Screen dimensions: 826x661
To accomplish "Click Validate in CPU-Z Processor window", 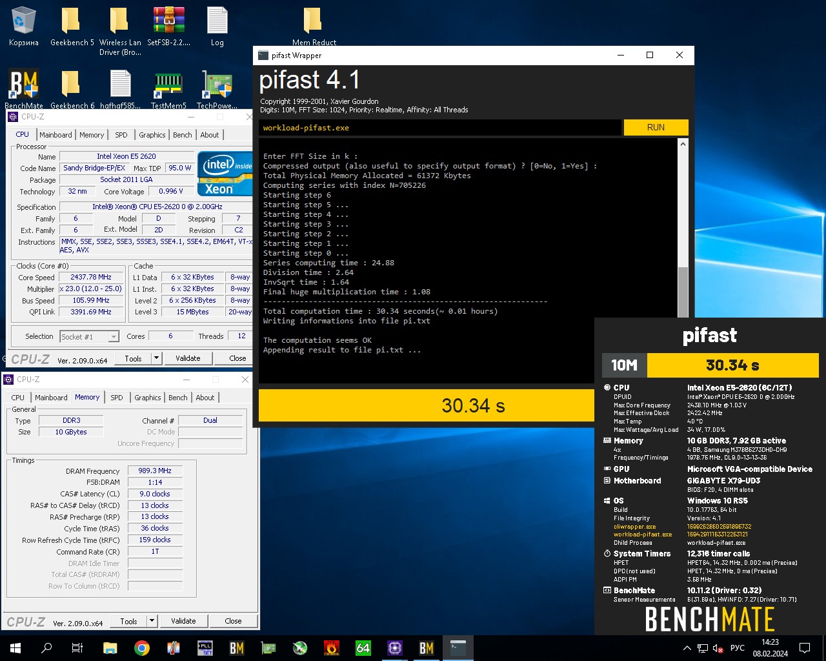I will [188, 358].
